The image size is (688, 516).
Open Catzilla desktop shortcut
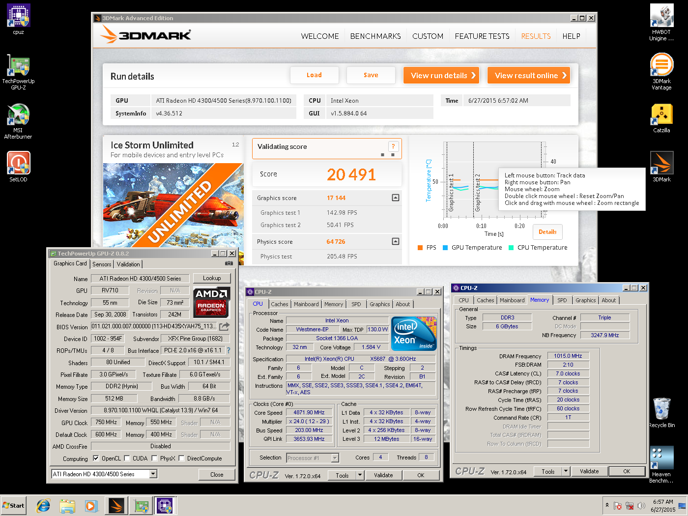pos(661,118)
